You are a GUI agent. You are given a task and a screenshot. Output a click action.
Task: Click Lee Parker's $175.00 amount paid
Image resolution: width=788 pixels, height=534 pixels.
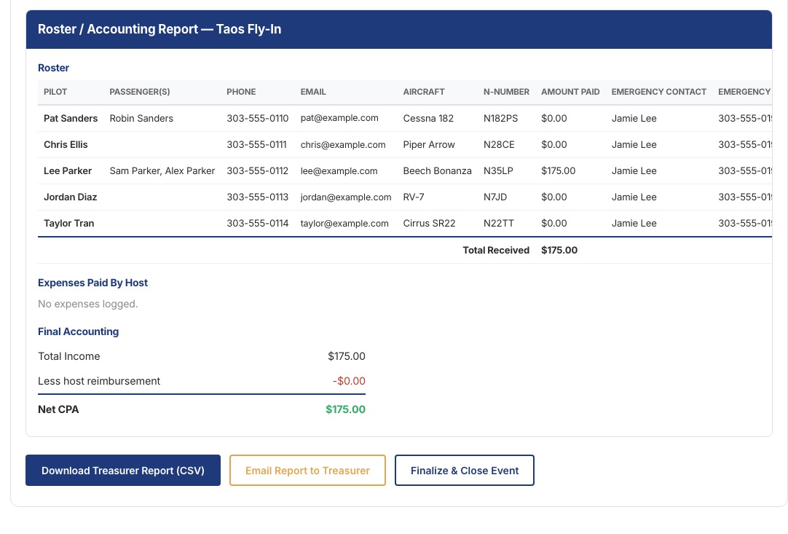pos(559,170)
